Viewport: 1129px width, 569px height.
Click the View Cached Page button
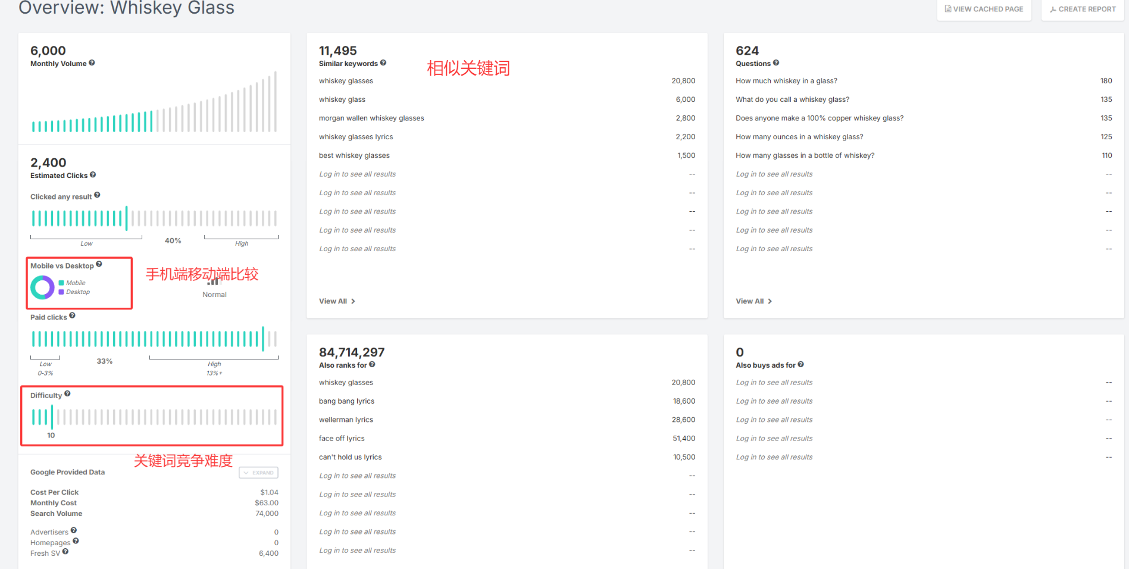tap(984, 10)
